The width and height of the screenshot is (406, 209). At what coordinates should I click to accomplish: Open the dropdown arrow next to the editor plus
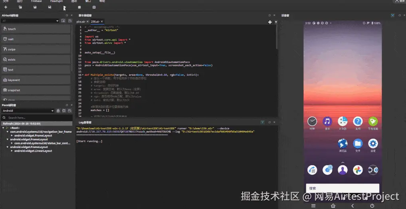tap(276, 22)
